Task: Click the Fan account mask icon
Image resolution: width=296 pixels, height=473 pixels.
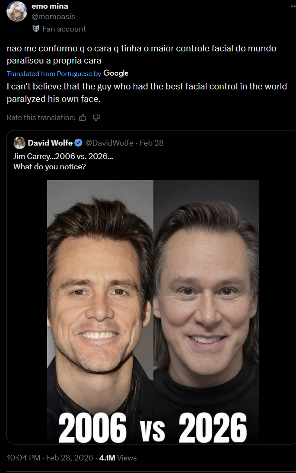Action: tap(36, 29)
